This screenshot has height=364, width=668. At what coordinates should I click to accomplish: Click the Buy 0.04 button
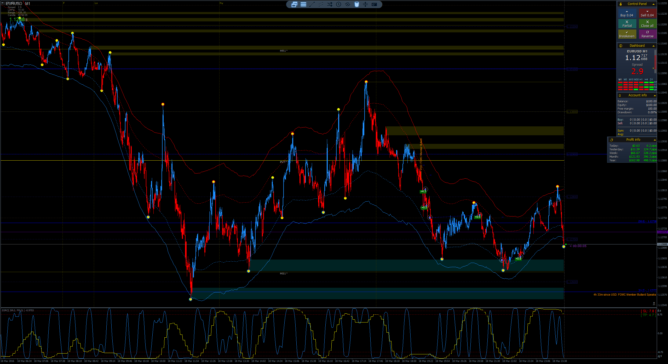[627, 14]
